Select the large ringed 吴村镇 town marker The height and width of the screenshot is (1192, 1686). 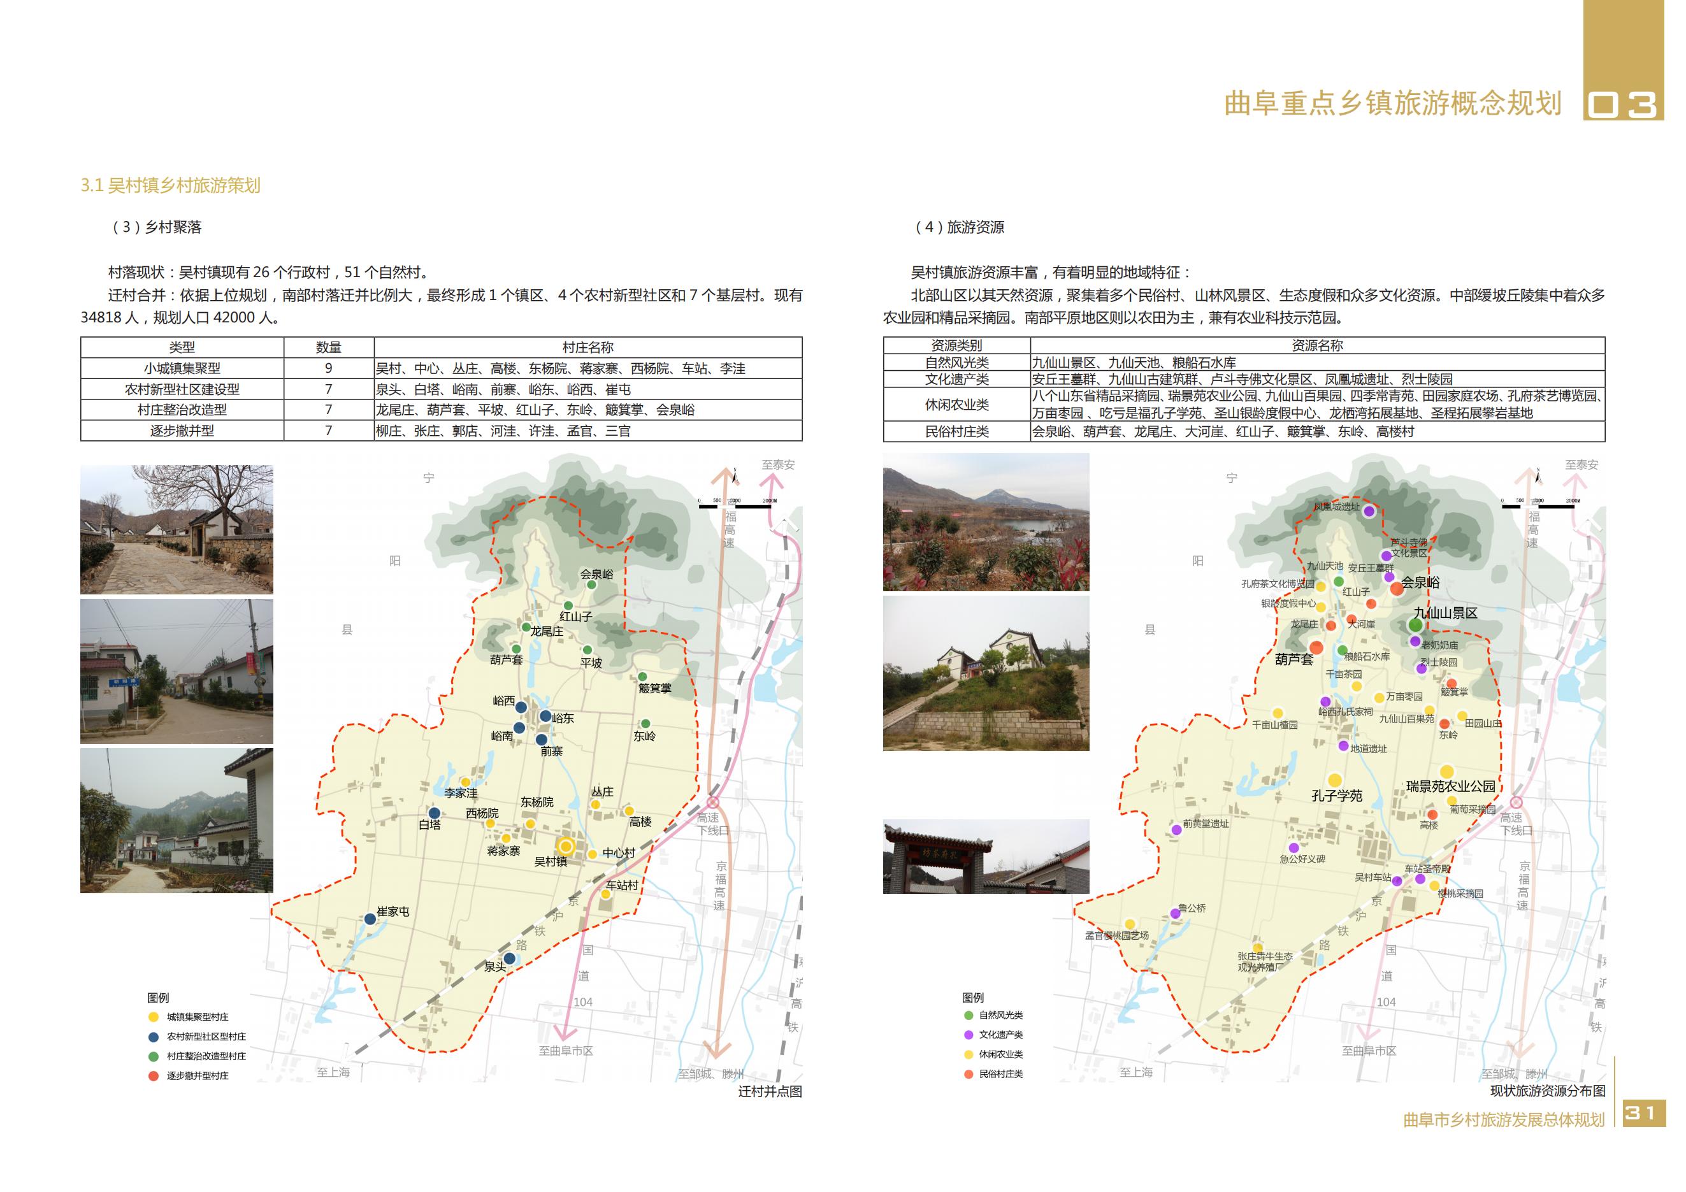tap(565, 846)
